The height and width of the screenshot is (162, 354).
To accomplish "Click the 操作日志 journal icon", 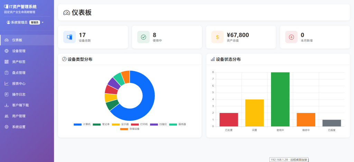I will (x=7, y=94).
